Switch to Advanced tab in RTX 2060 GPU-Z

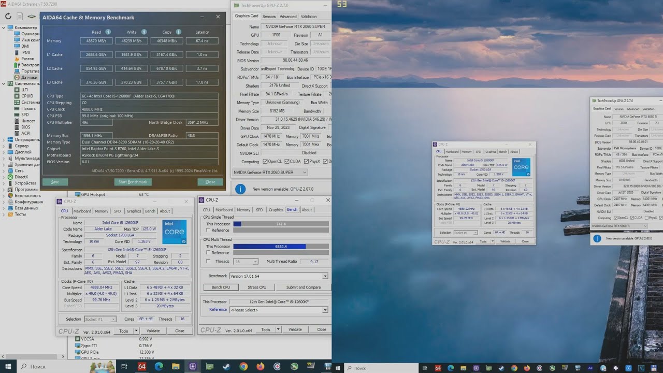pos(288,17)
